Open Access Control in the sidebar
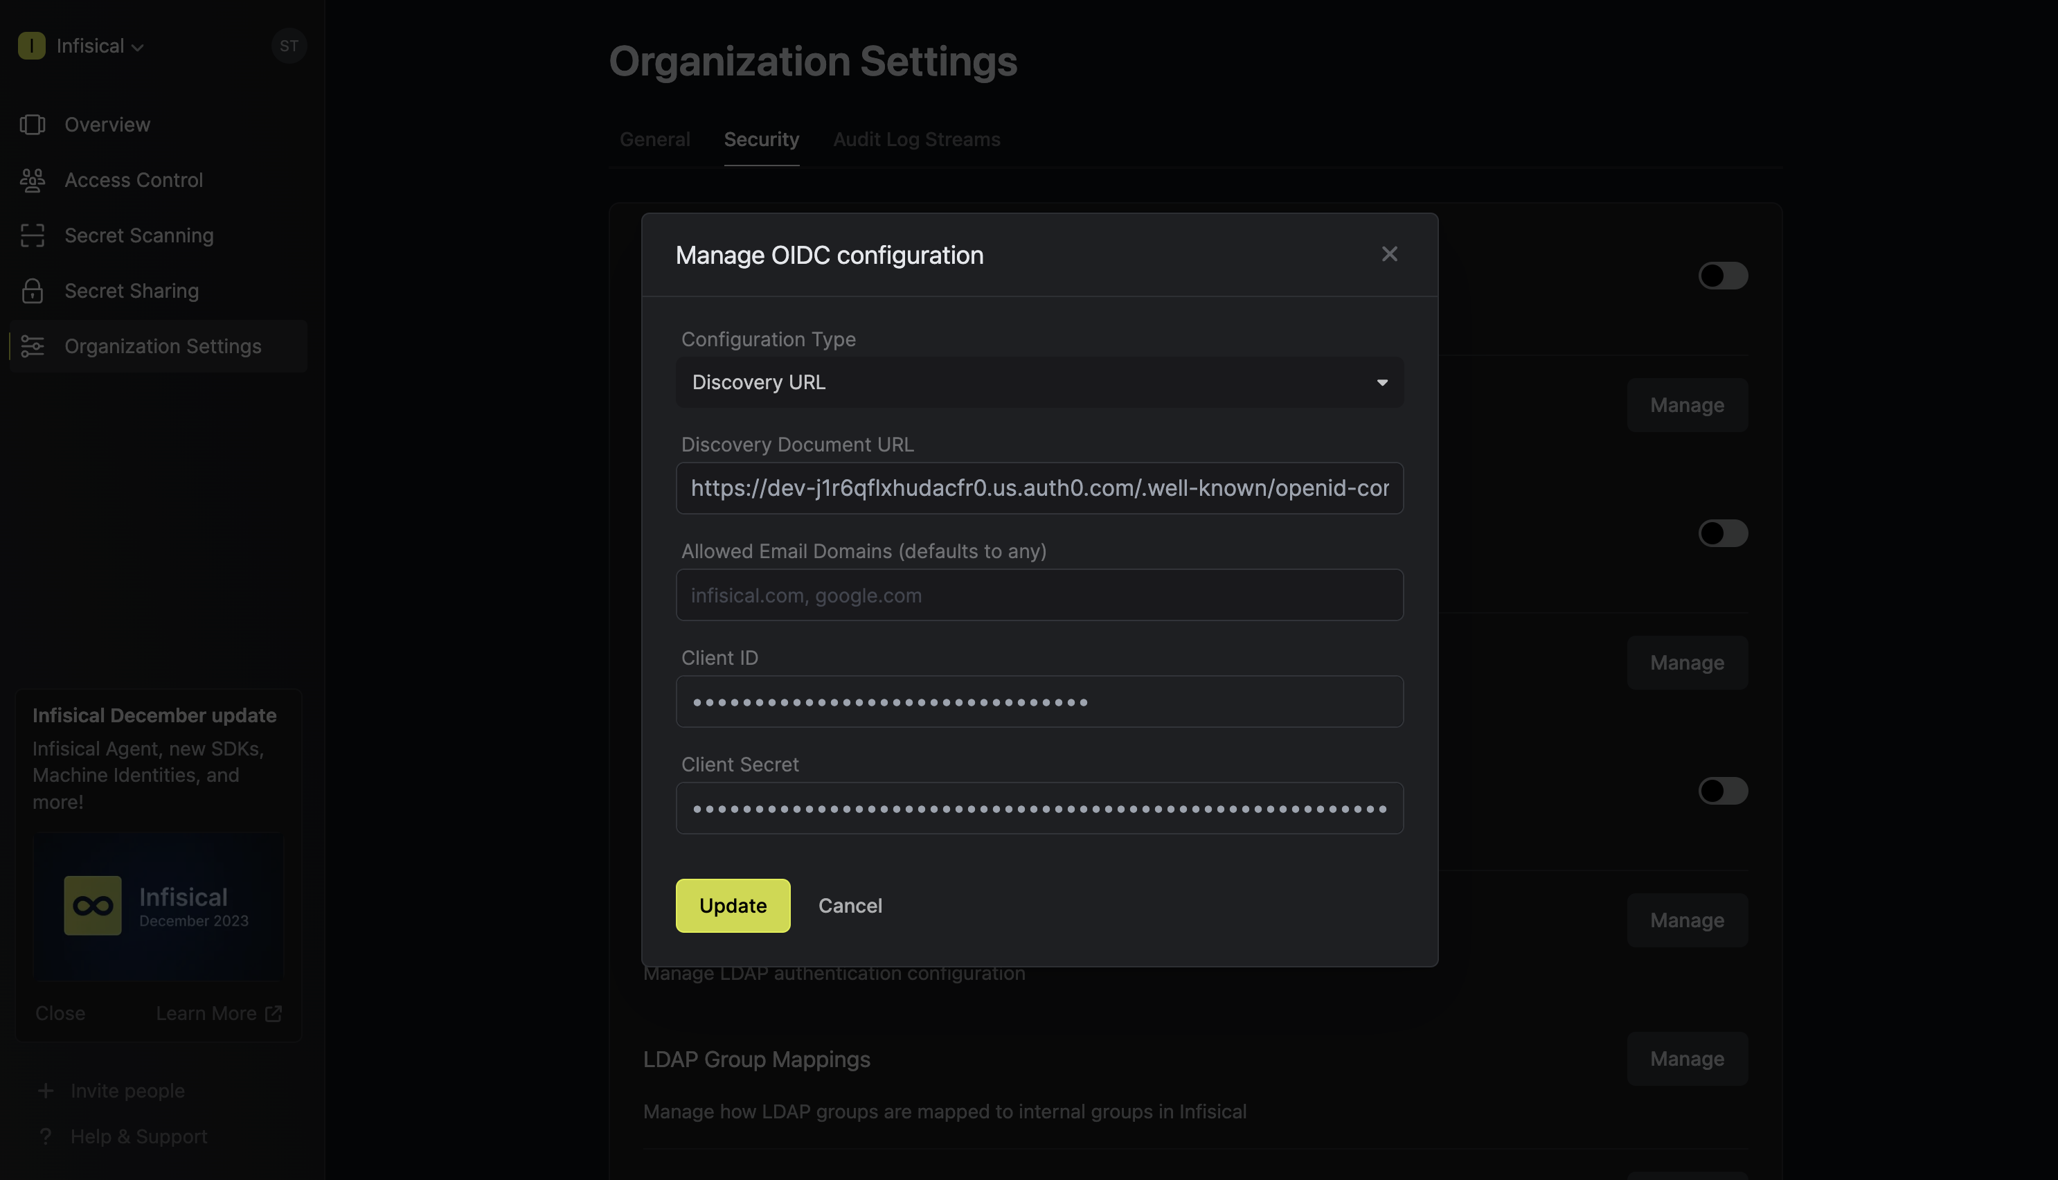 (159, 180)
